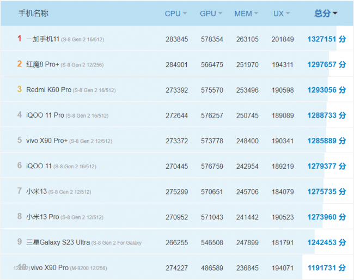Click CPU score 270952
The height and width of the screenshot is (280, 354).
click(177, 217)
